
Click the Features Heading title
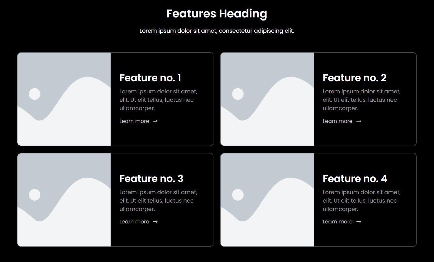[217, 14]
